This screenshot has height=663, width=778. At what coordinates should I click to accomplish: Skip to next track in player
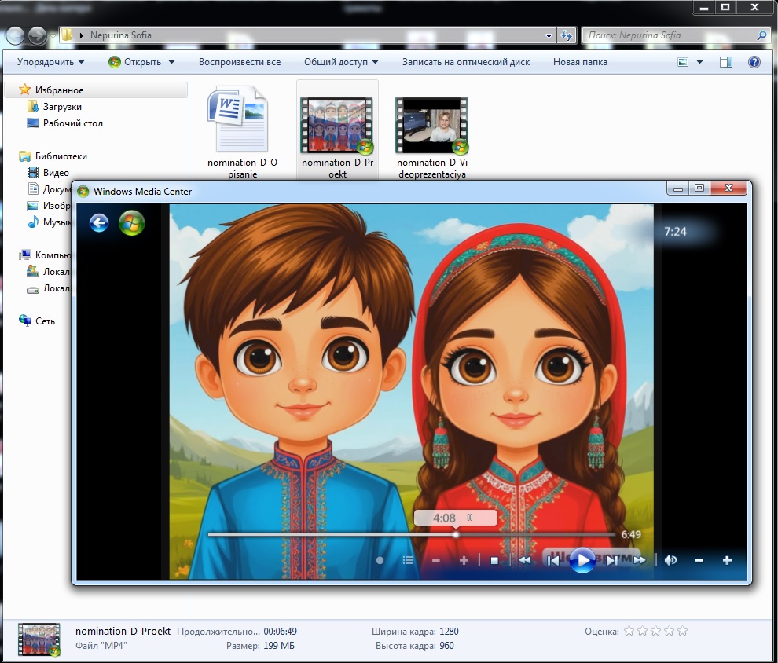point(611,560)
